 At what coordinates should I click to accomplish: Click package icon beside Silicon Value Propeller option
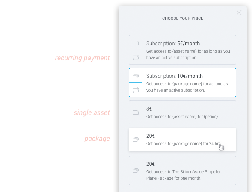coord(136,171)
